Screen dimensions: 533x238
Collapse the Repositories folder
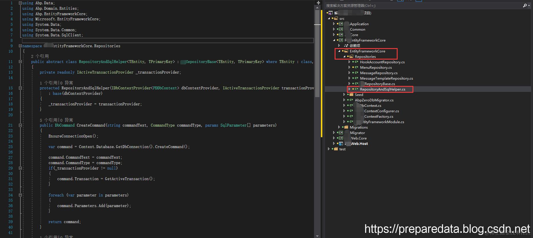344,56
